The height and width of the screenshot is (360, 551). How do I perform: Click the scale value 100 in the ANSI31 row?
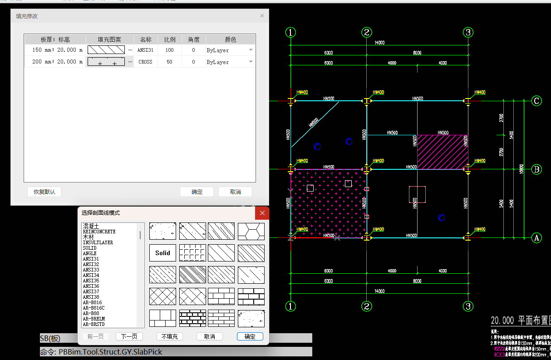point(169,50)
